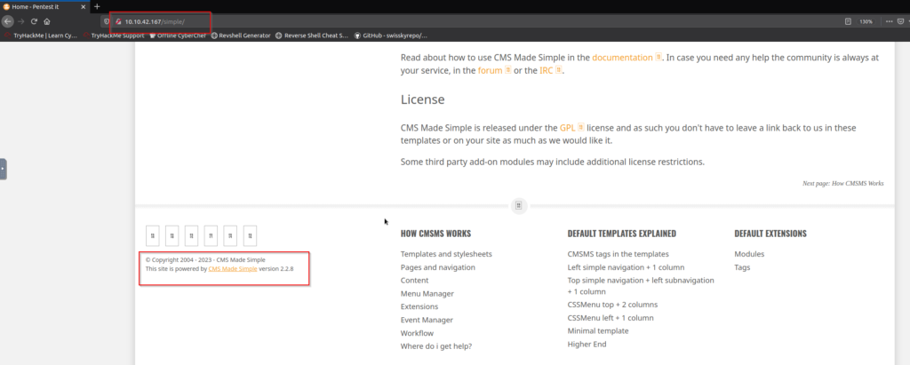Reload the page with the refresh icon

[34, 20]
